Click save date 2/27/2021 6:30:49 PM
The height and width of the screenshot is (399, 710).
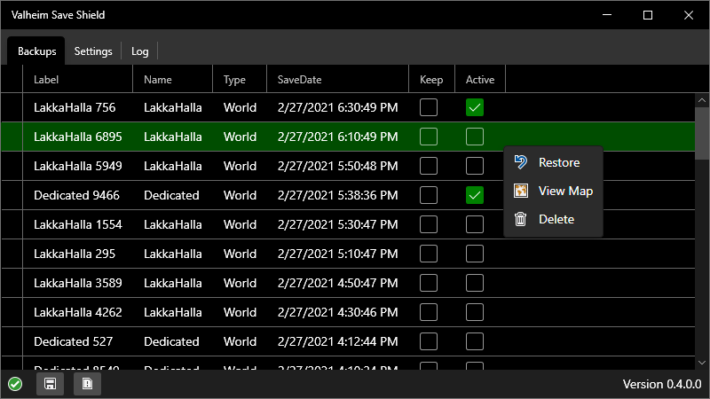tap(338, 107)
